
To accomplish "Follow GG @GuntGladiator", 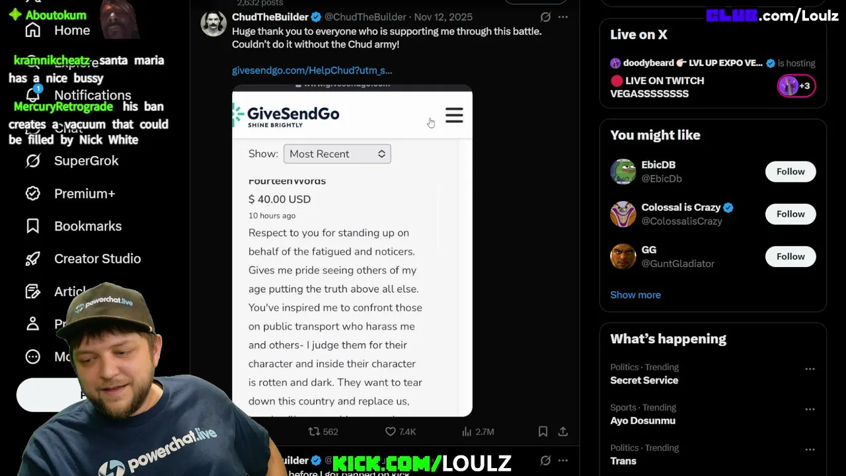I will tap(790, 257).
